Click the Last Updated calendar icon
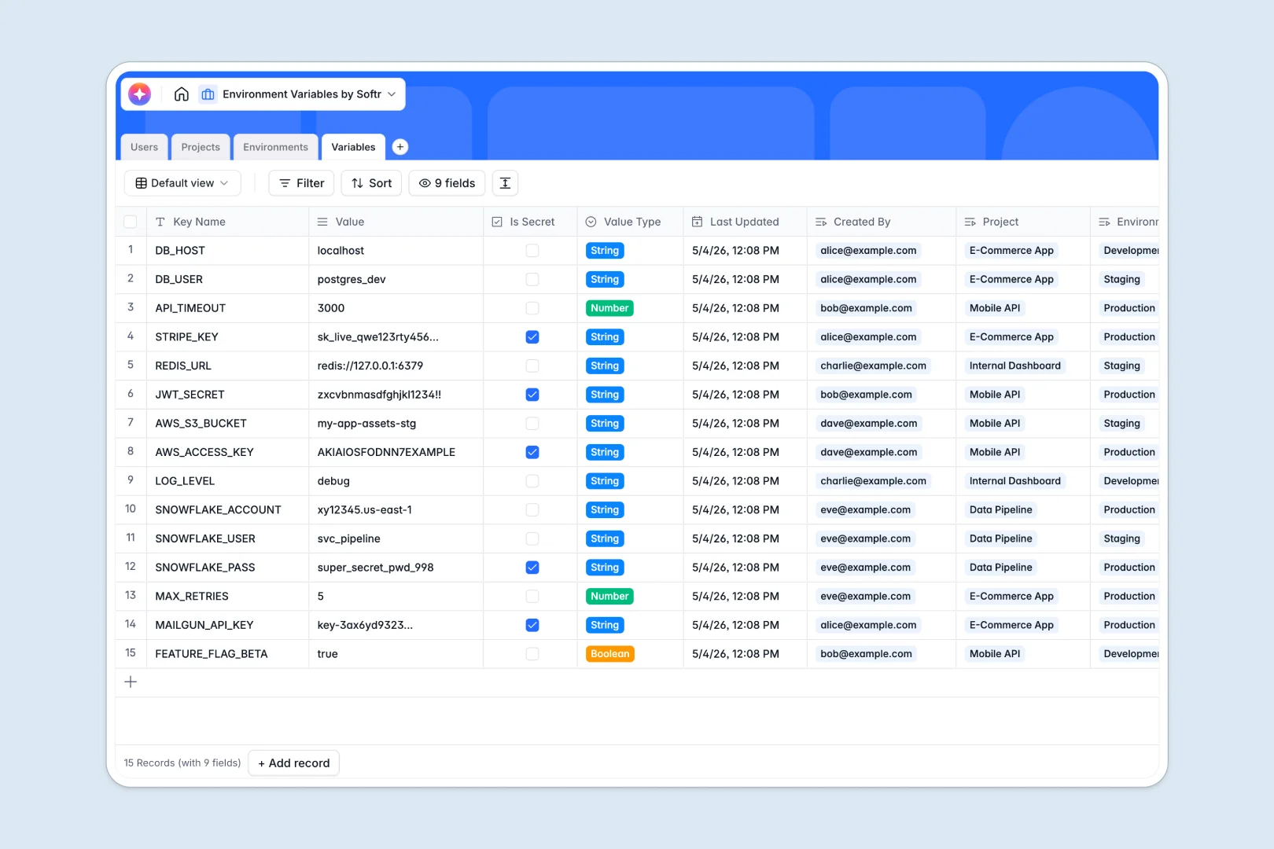The width and height of the screenshot is (1274, 849). tap(698, 222)
